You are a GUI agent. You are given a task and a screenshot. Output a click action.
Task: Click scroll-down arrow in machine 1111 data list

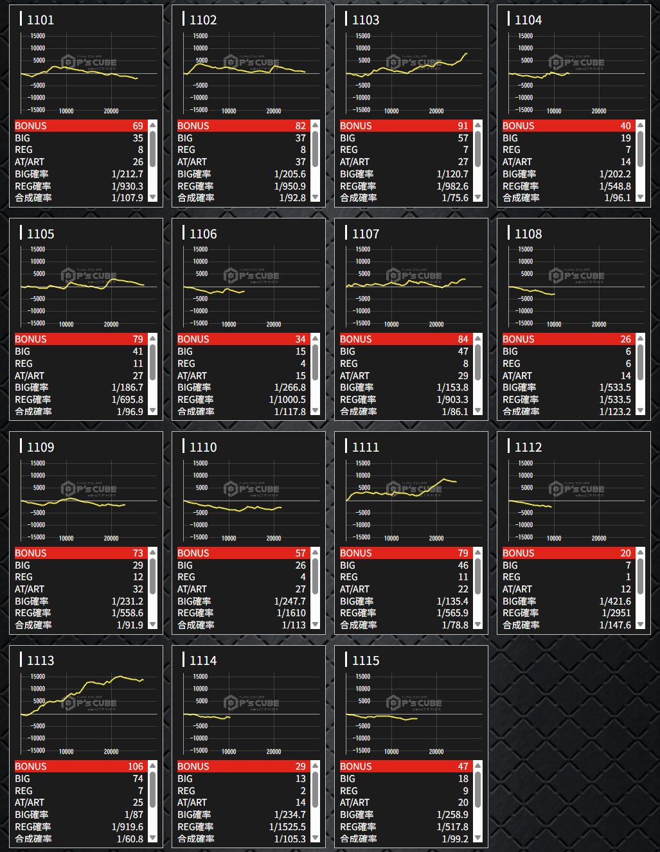click(478, 625)
